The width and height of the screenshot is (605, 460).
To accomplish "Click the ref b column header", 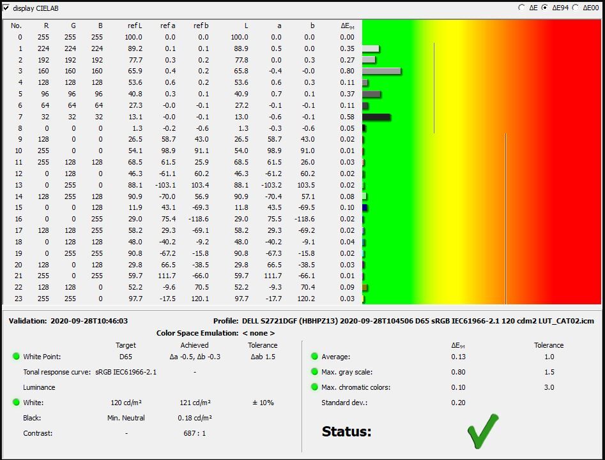I will click(x=201, y=26).
